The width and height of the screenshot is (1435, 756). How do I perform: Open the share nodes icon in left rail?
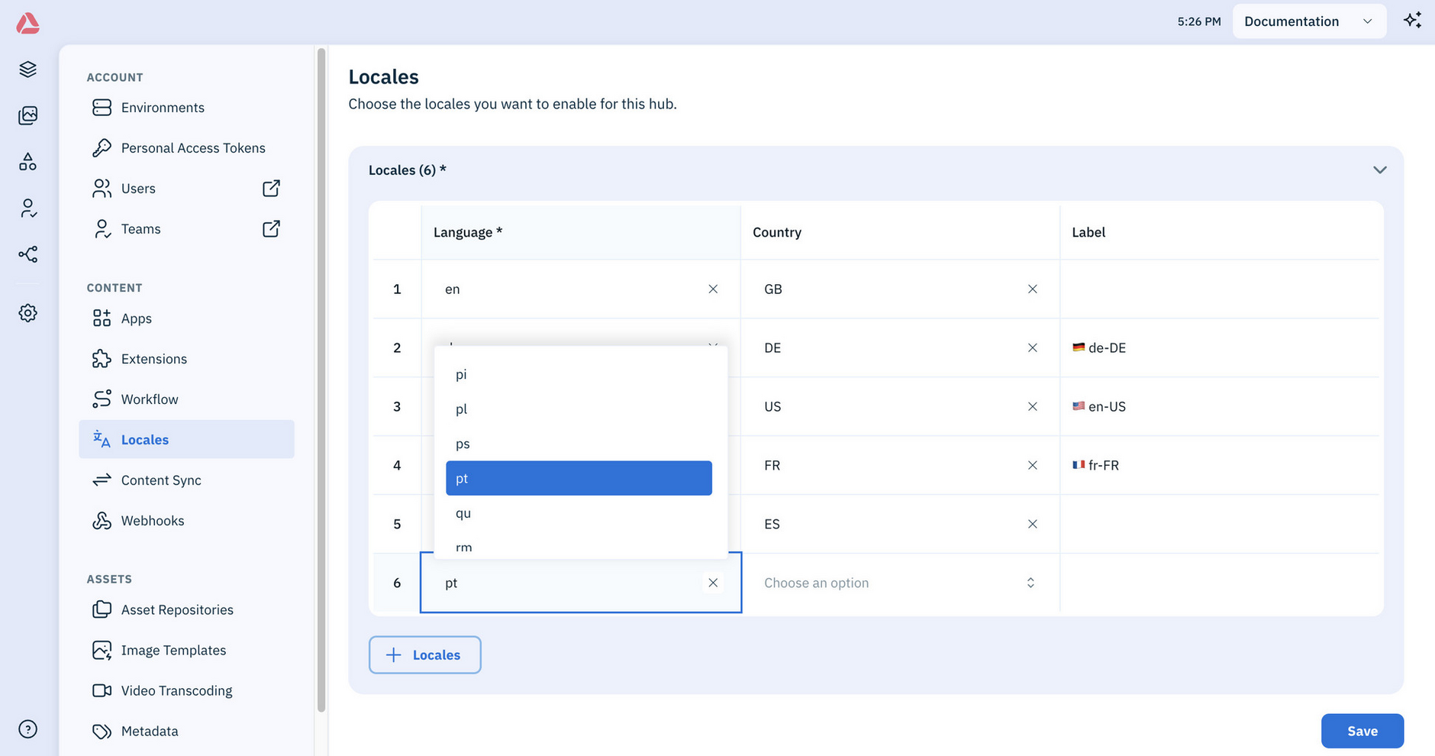point(28,254)
